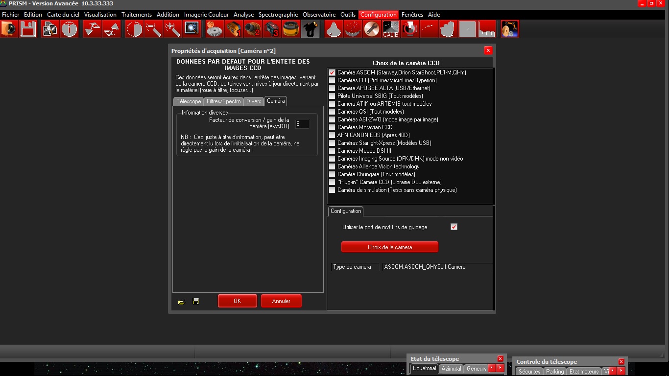
Task: Click the camera gain conversion factor field
Action: (302, 124)
